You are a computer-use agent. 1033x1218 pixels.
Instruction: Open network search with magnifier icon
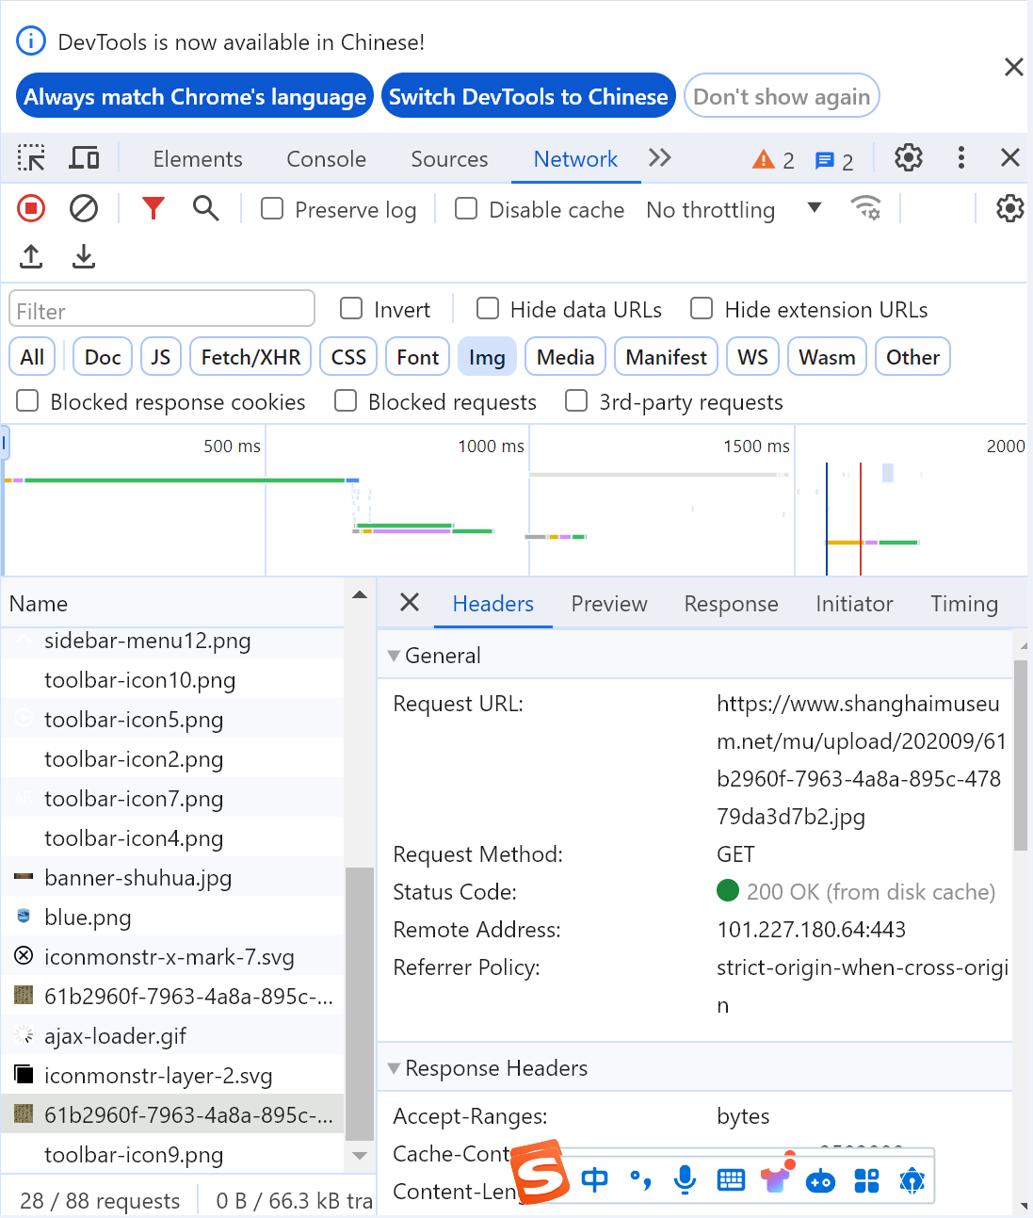pos(205,208)
